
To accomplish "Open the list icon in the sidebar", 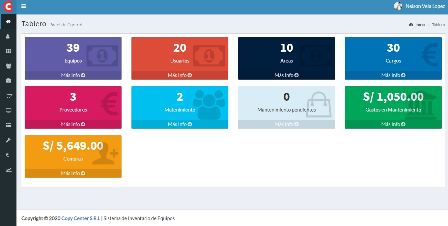I will 8,125.
